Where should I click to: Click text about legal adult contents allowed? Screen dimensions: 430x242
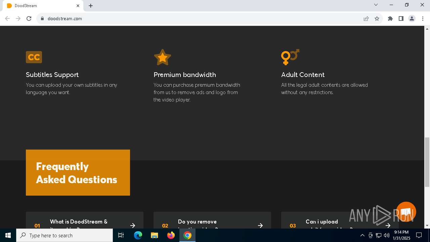tap(325, 89)
